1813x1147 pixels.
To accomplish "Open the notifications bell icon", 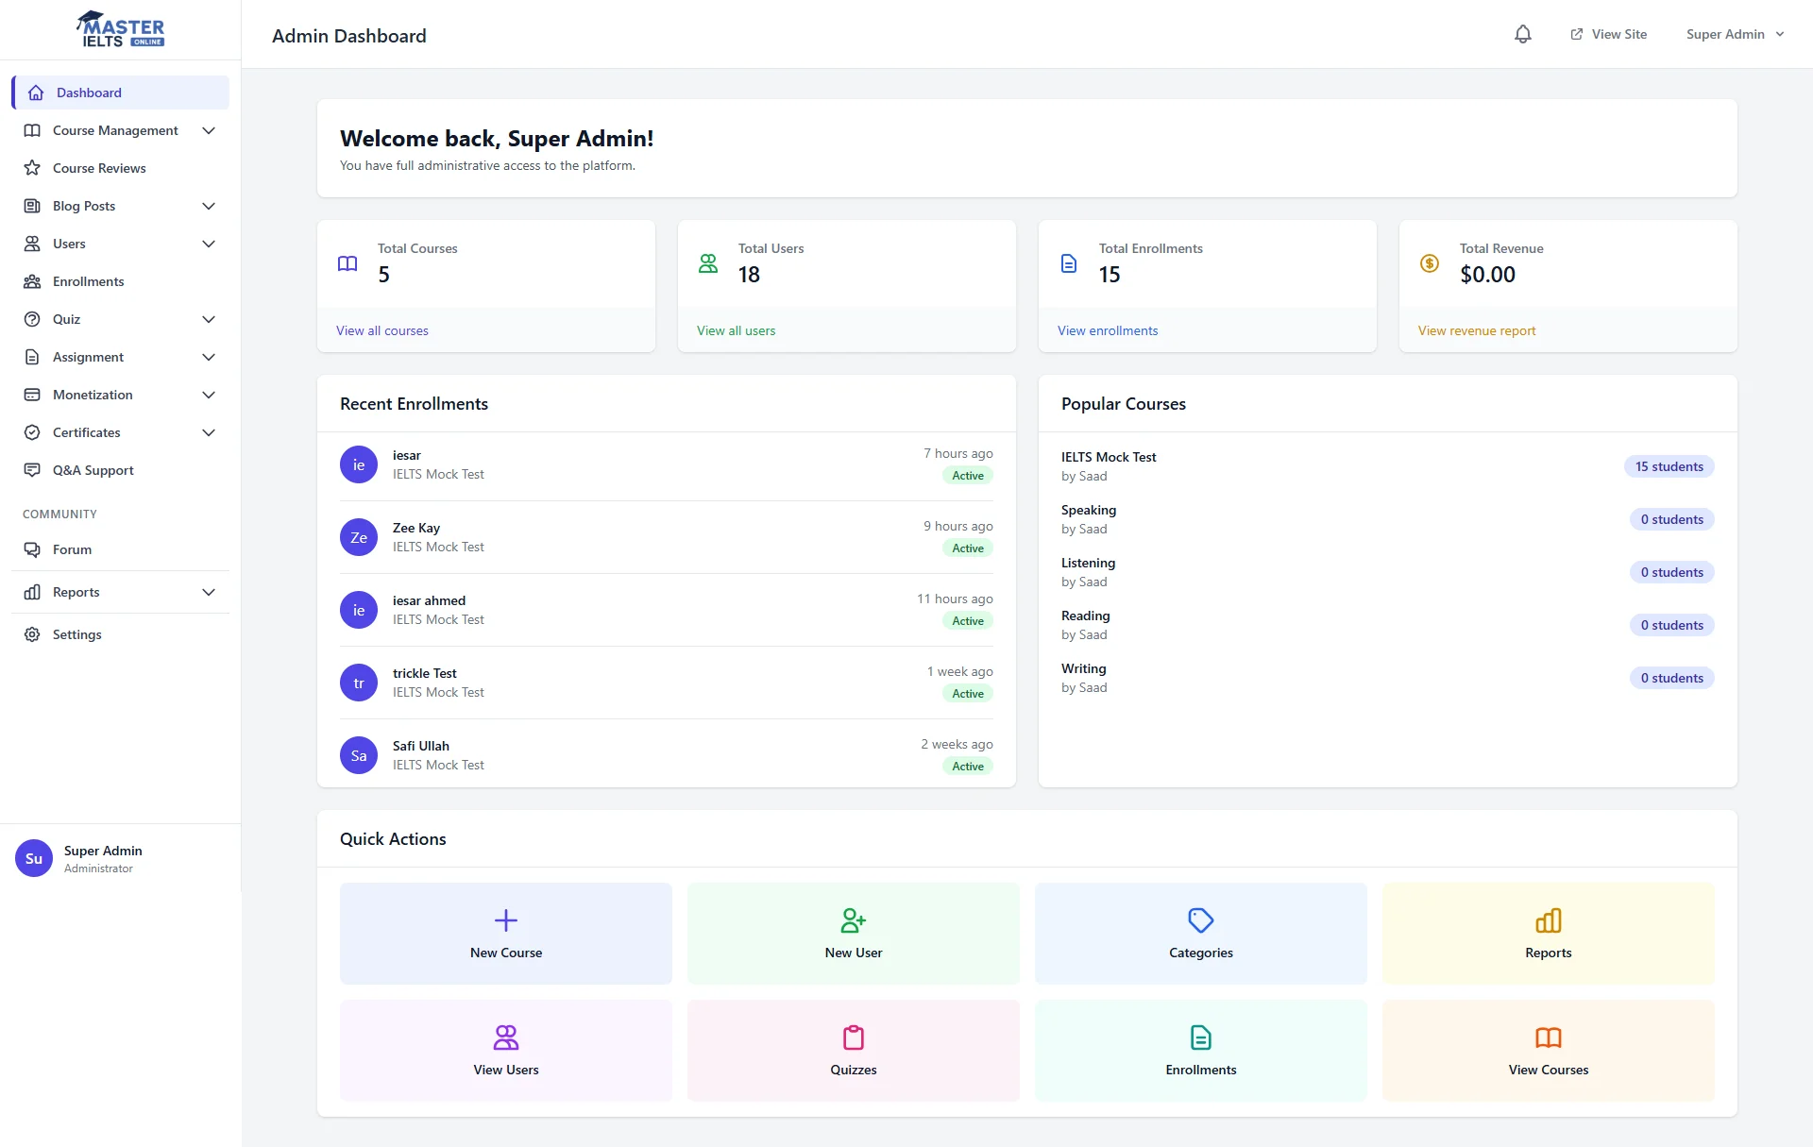I will [x=1523, y=34].
